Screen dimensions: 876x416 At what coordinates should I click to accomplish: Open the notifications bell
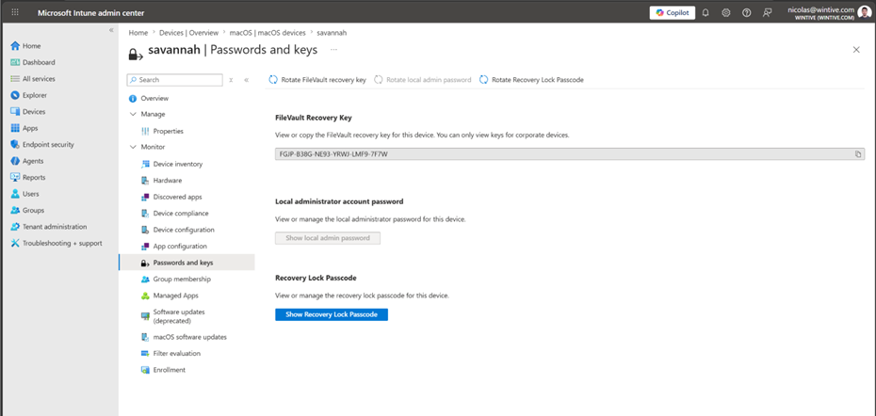[x=706, y=12]
